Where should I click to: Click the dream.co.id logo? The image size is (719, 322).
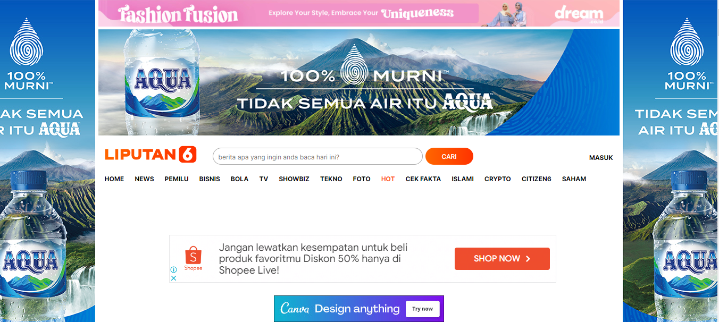pos(579,13)
